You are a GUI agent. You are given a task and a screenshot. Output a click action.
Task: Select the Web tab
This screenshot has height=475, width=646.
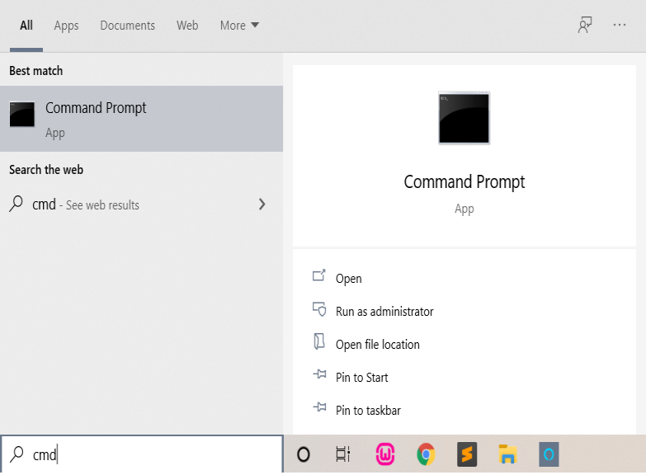(187, 26)
